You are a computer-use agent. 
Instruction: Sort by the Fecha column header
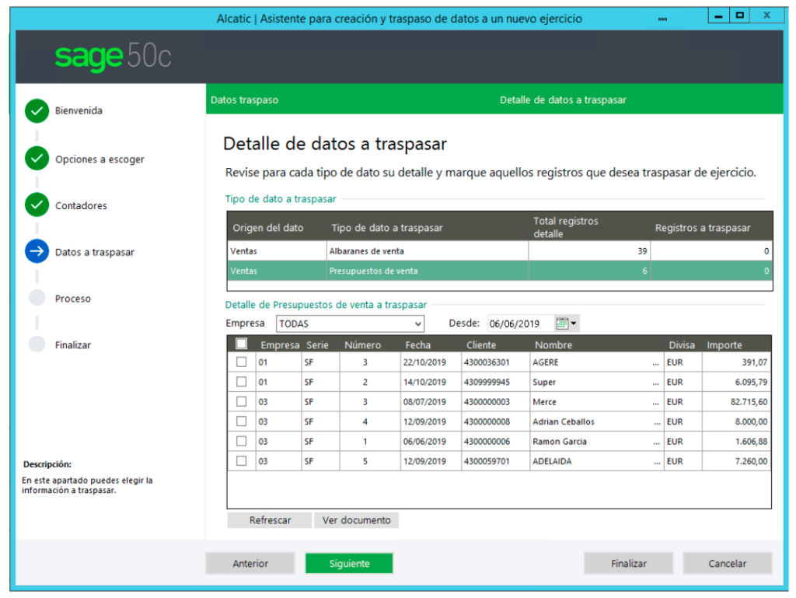click(417, 345)
